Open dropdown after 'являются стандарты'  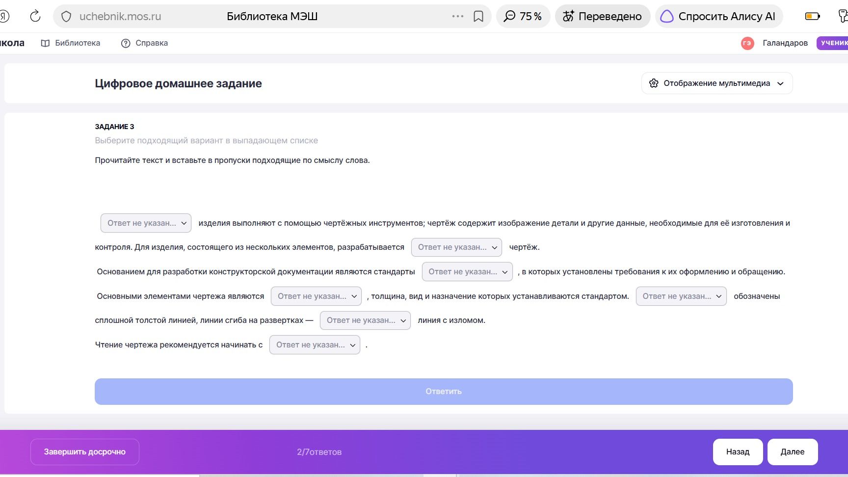[467, 272]
